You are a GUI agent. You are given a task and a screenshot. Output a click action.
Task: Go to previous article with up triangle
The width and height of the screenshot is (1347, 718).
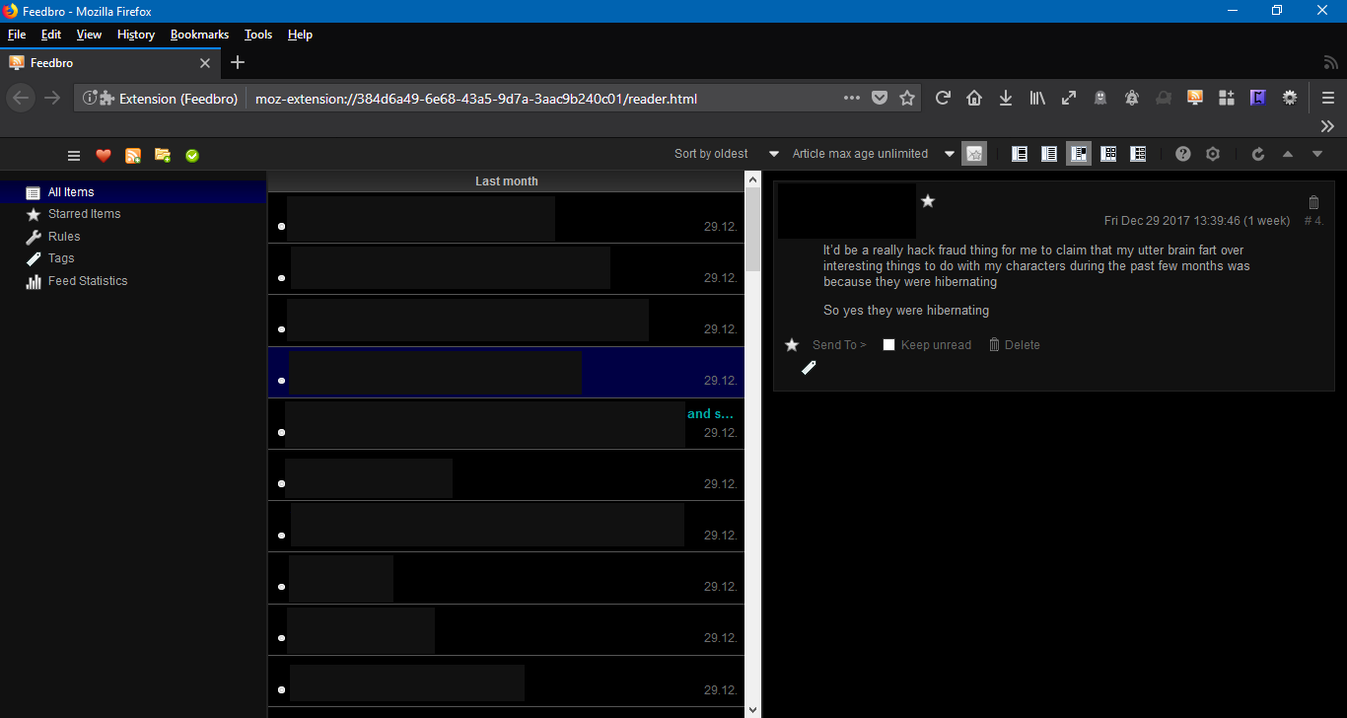pos(1287,154)
